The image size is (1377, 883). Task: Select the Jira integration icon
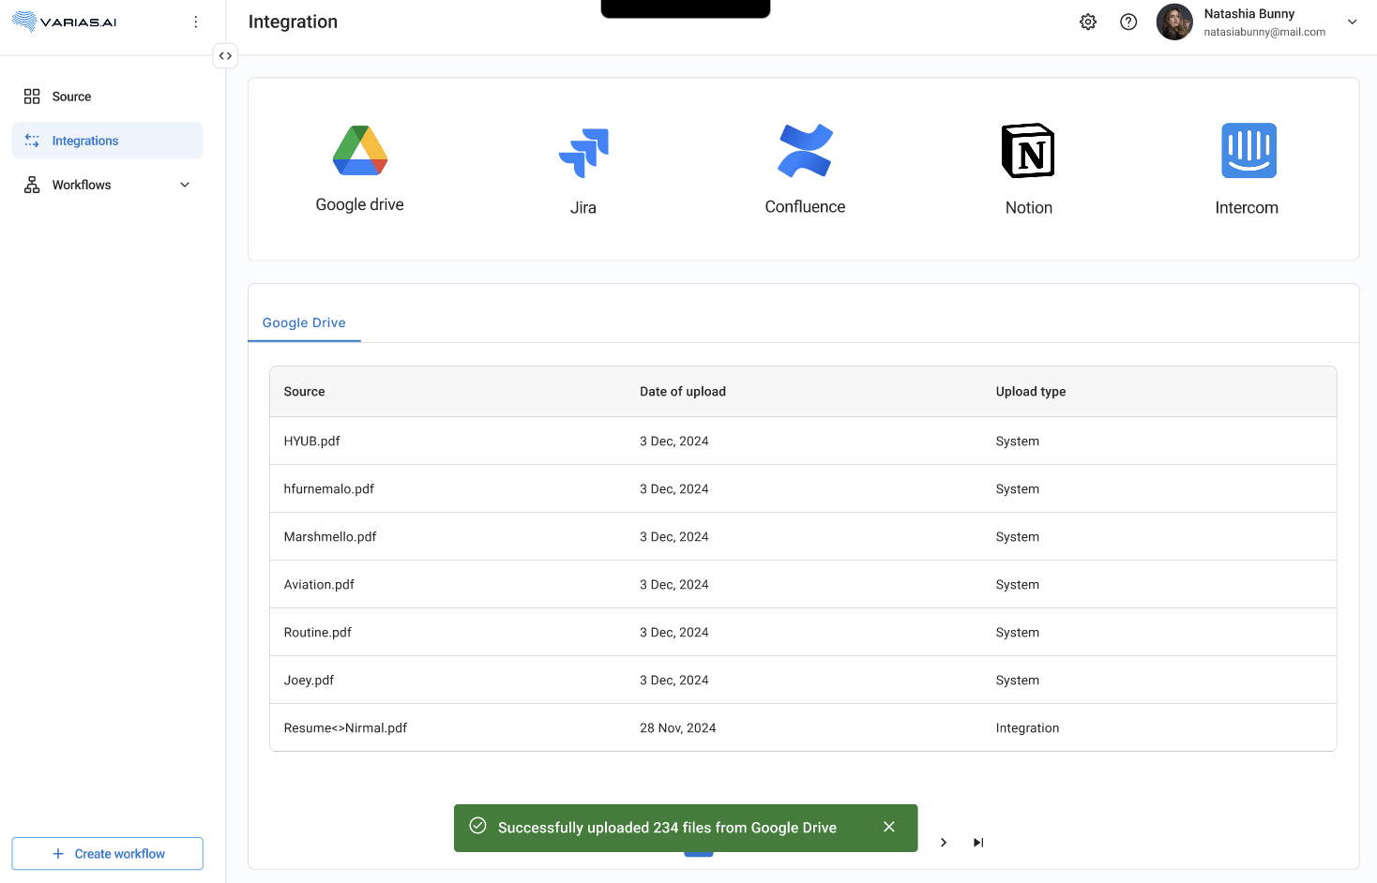click(x=583, y=153)
